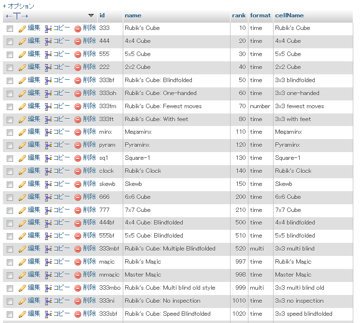Select the checkbox for row 333sbf
The height and width of the screenshot is (323, 362).
pos(10,314)
